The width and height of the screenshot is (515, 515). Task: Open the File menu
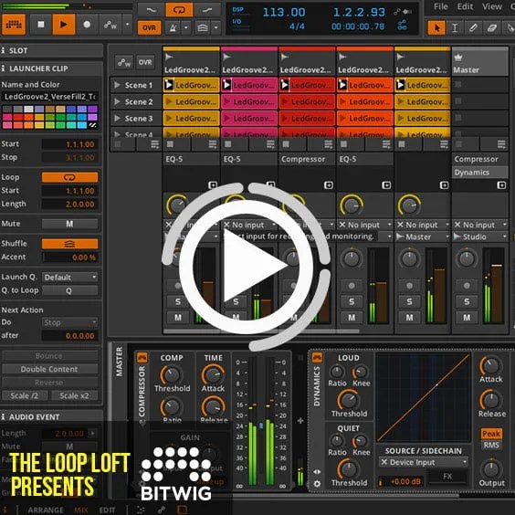(x=441, y=6)
